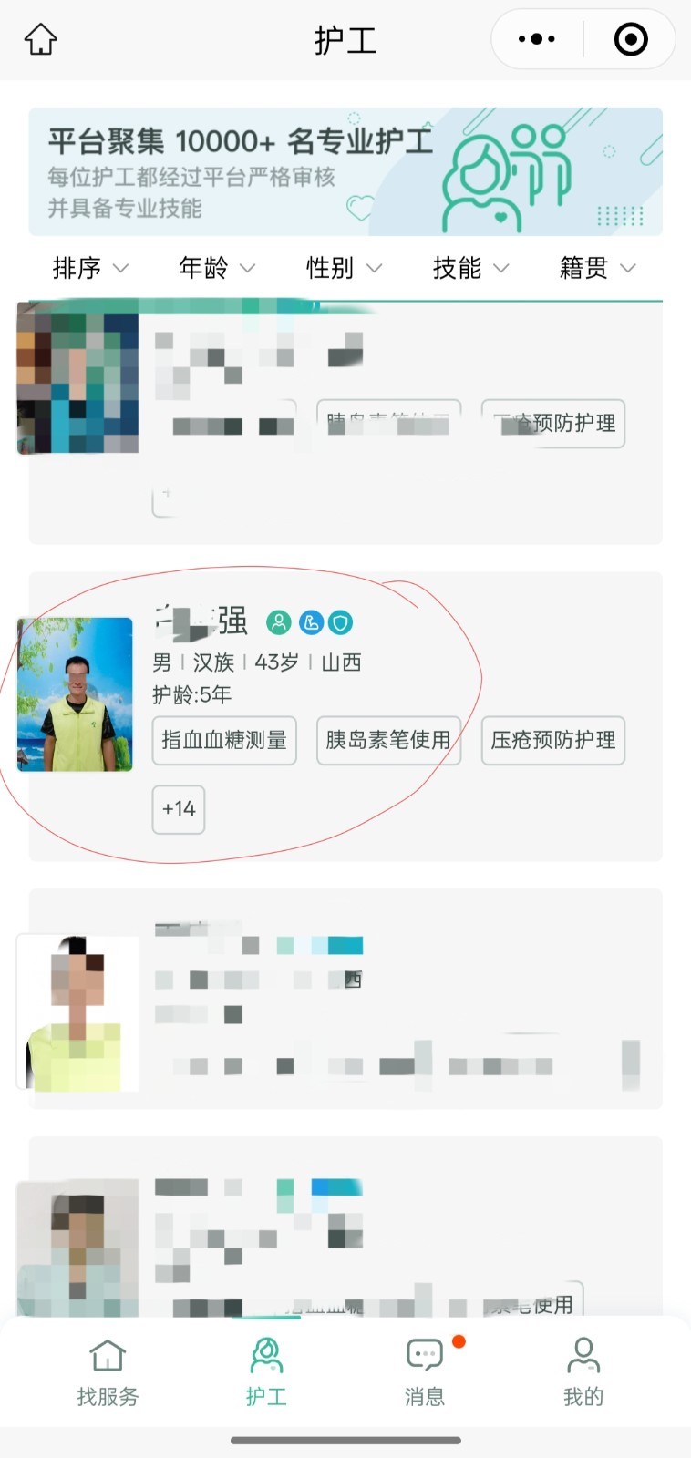Open the 技能 skills filter dropdown
The width and height of the screenshot is (691, 1458).
[470, 268]
